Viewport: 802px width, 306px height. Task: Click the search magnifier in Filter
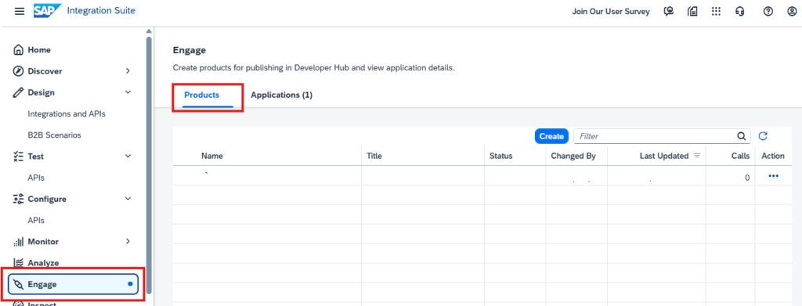point(741,136)
